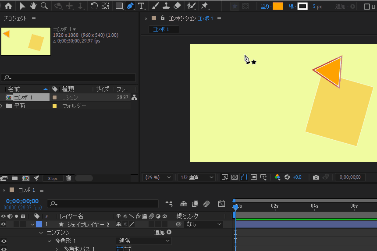
Task: Toggle mask and shape path visibility
Action: 244,177
